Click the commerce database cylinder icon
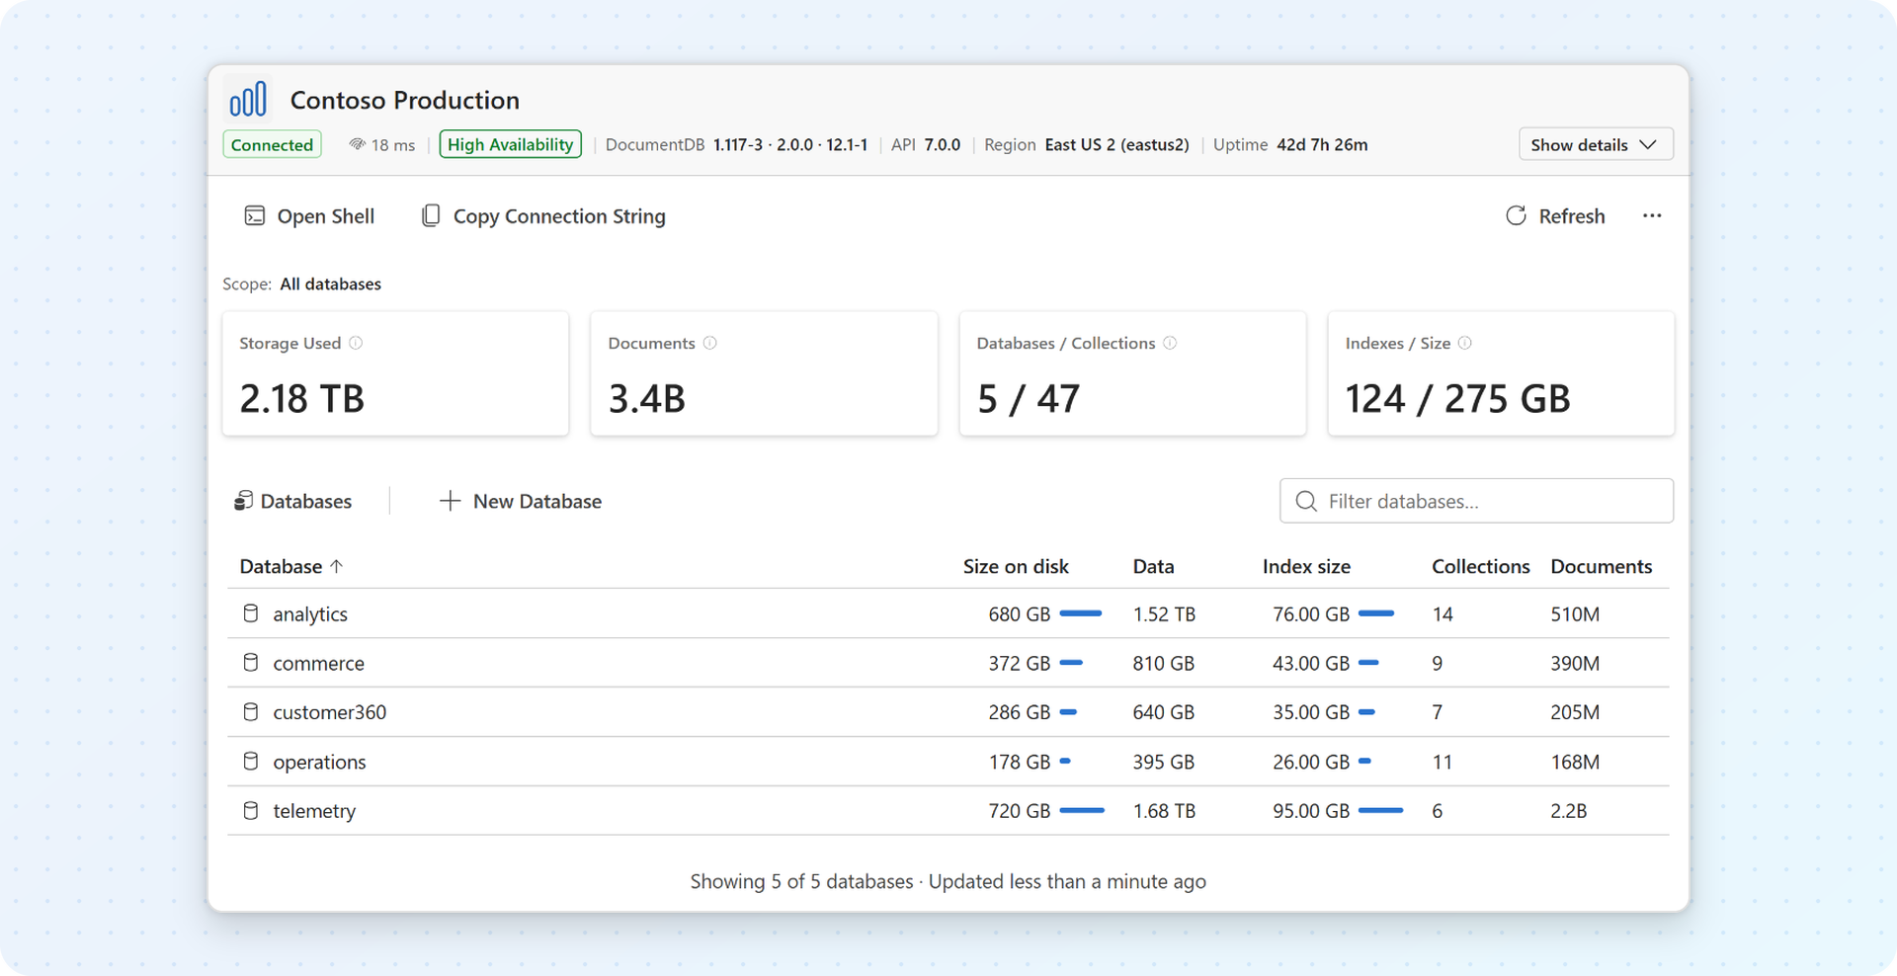The width and height of the screenshot is (1897, 976). click(x=251, y=663)
